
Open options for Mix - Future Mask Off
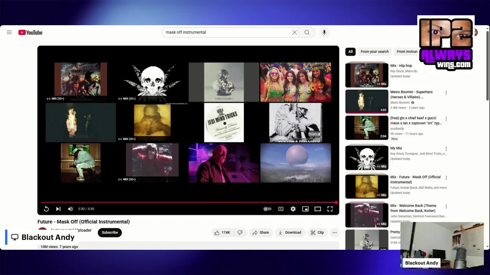tap(446, 178)
